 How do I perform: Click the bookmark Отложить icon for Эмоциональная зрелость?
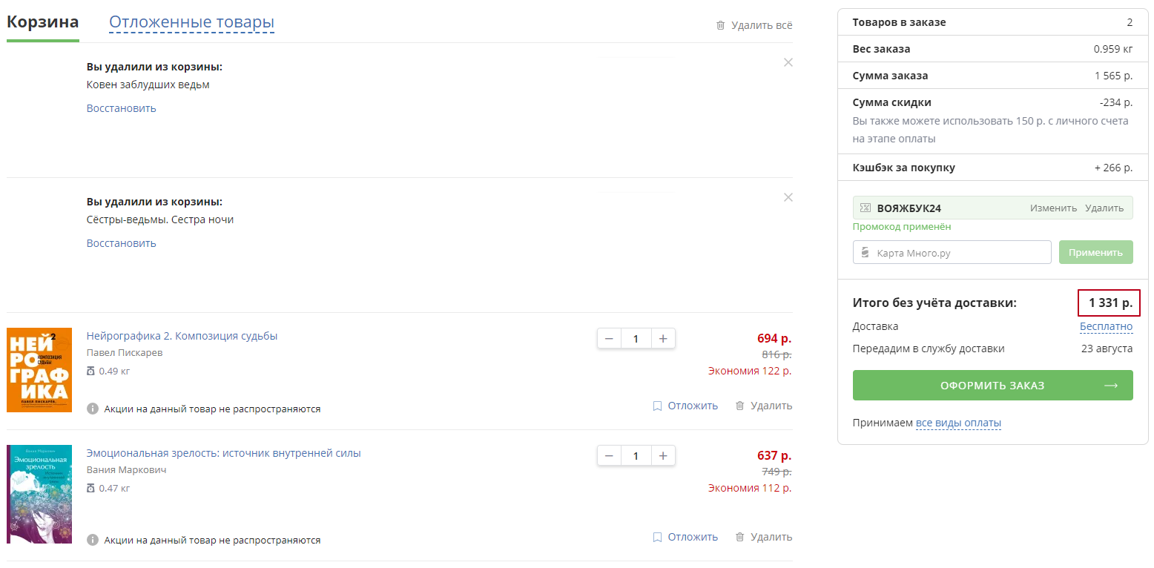[657, 537]
